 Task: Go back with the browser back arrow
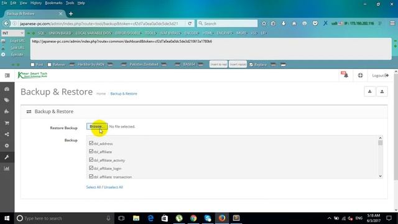coord(6,24)
